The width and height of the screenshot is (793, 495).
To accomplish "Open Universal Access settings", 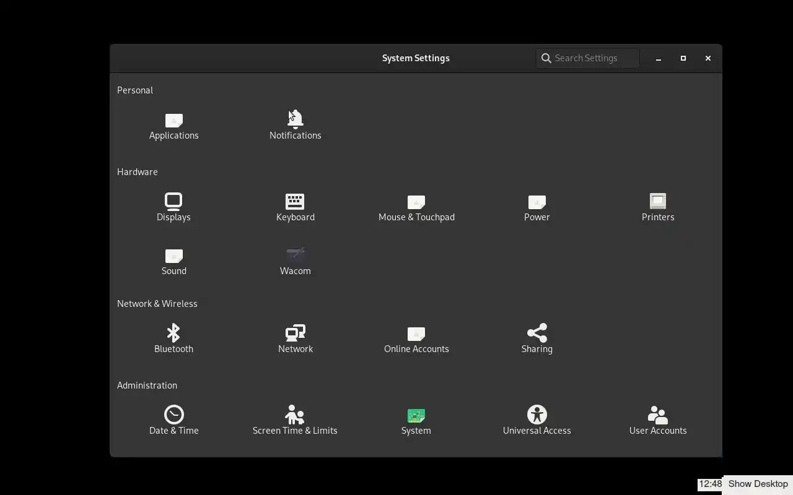I will click(537, 421).
